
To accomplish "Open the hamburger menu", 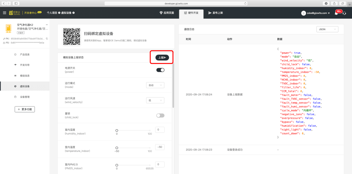I will coord(5,13).
